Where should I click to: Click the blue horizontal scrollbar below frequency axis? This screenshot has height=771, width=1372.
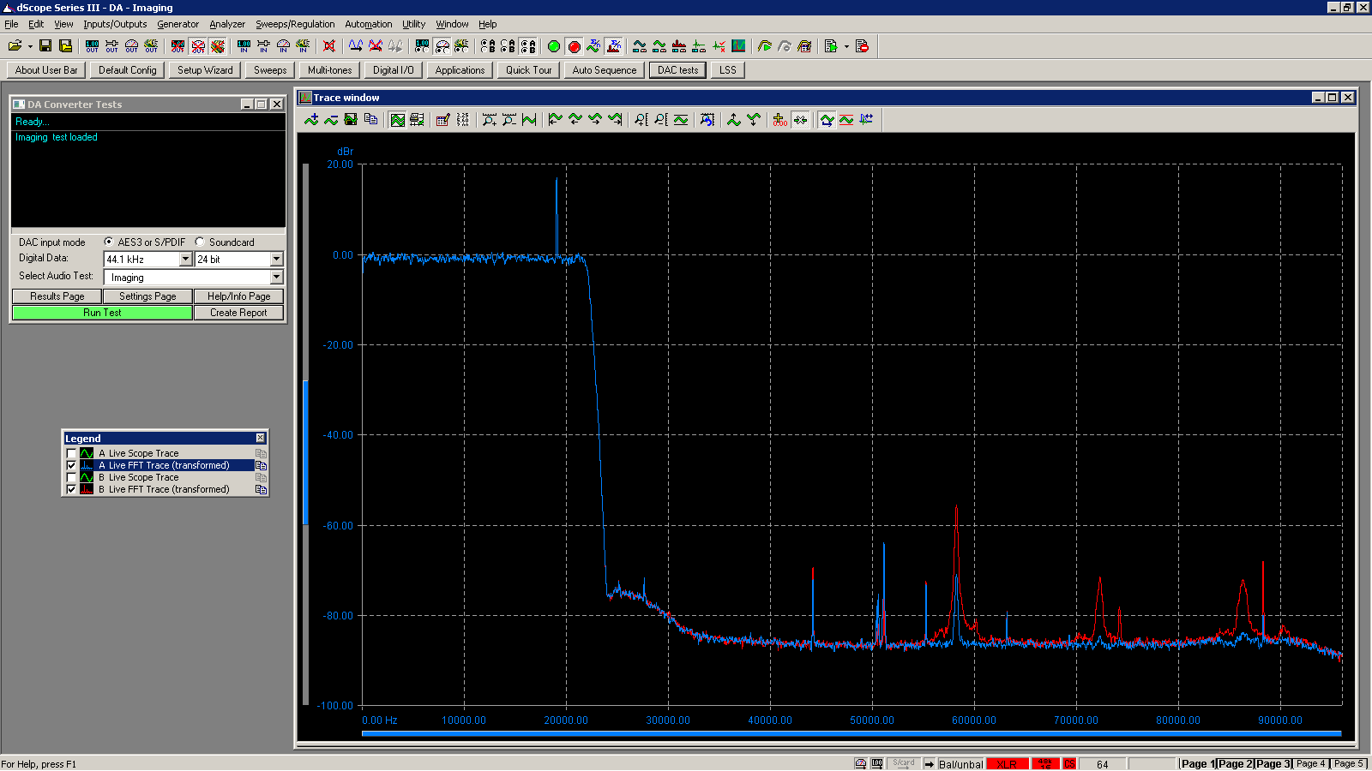[851, 733]
